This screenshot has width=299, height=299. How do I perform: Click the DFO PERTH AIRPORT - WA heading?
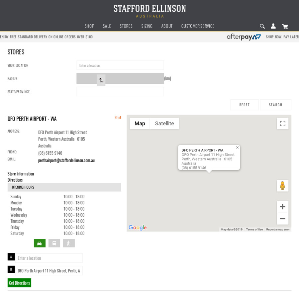click(32, 119)
